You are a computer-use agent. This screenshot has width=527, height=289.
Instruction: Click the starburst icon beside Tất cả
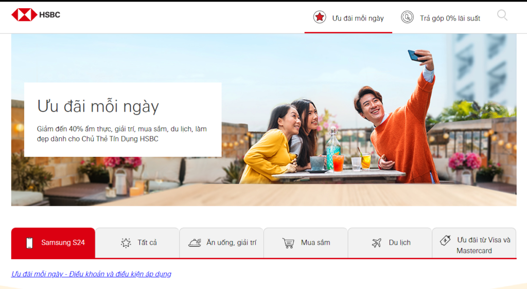126,243
